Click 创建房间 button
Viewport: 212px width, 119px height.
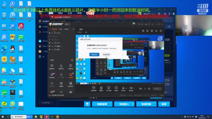(x=102, y=104)
